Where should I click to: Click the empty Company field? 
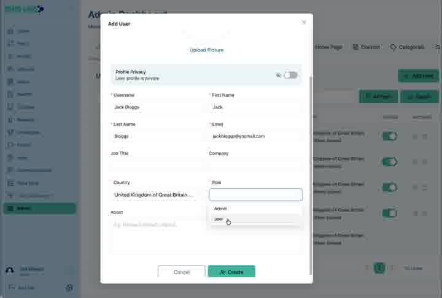pos(255,166)
